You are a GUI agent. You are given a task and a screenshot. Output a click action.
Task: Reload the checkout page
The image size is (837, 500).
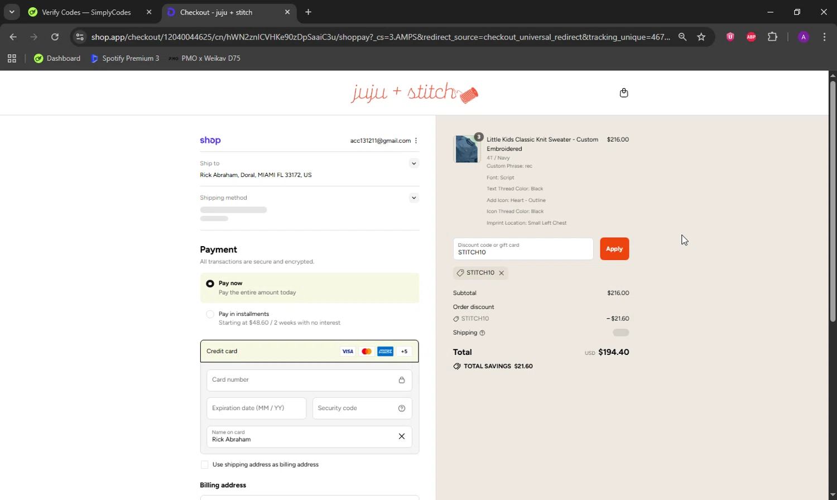coord(55,37)
